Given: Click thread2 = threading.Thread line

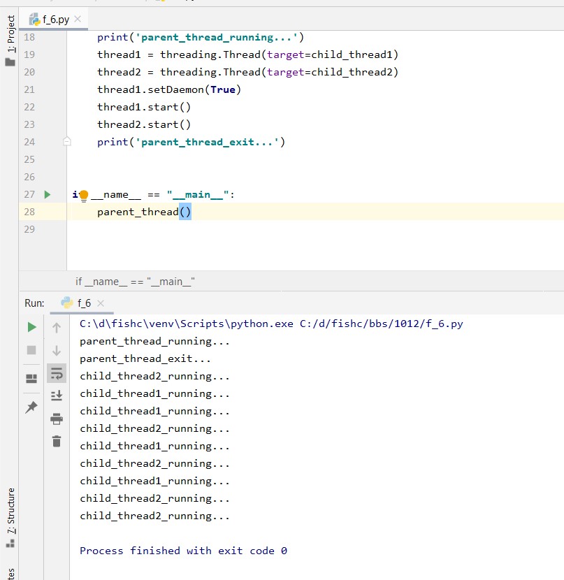Looking at the screenshot, I should point(248,72).
